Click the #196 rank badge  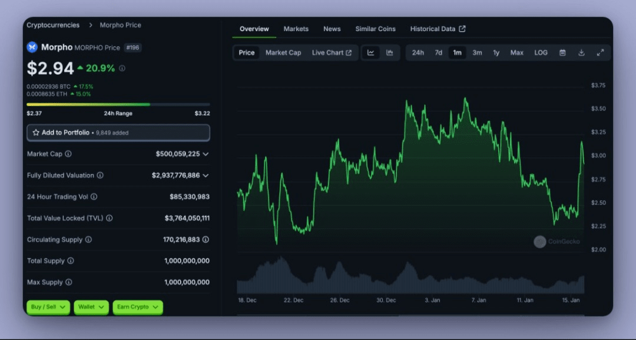132,48
